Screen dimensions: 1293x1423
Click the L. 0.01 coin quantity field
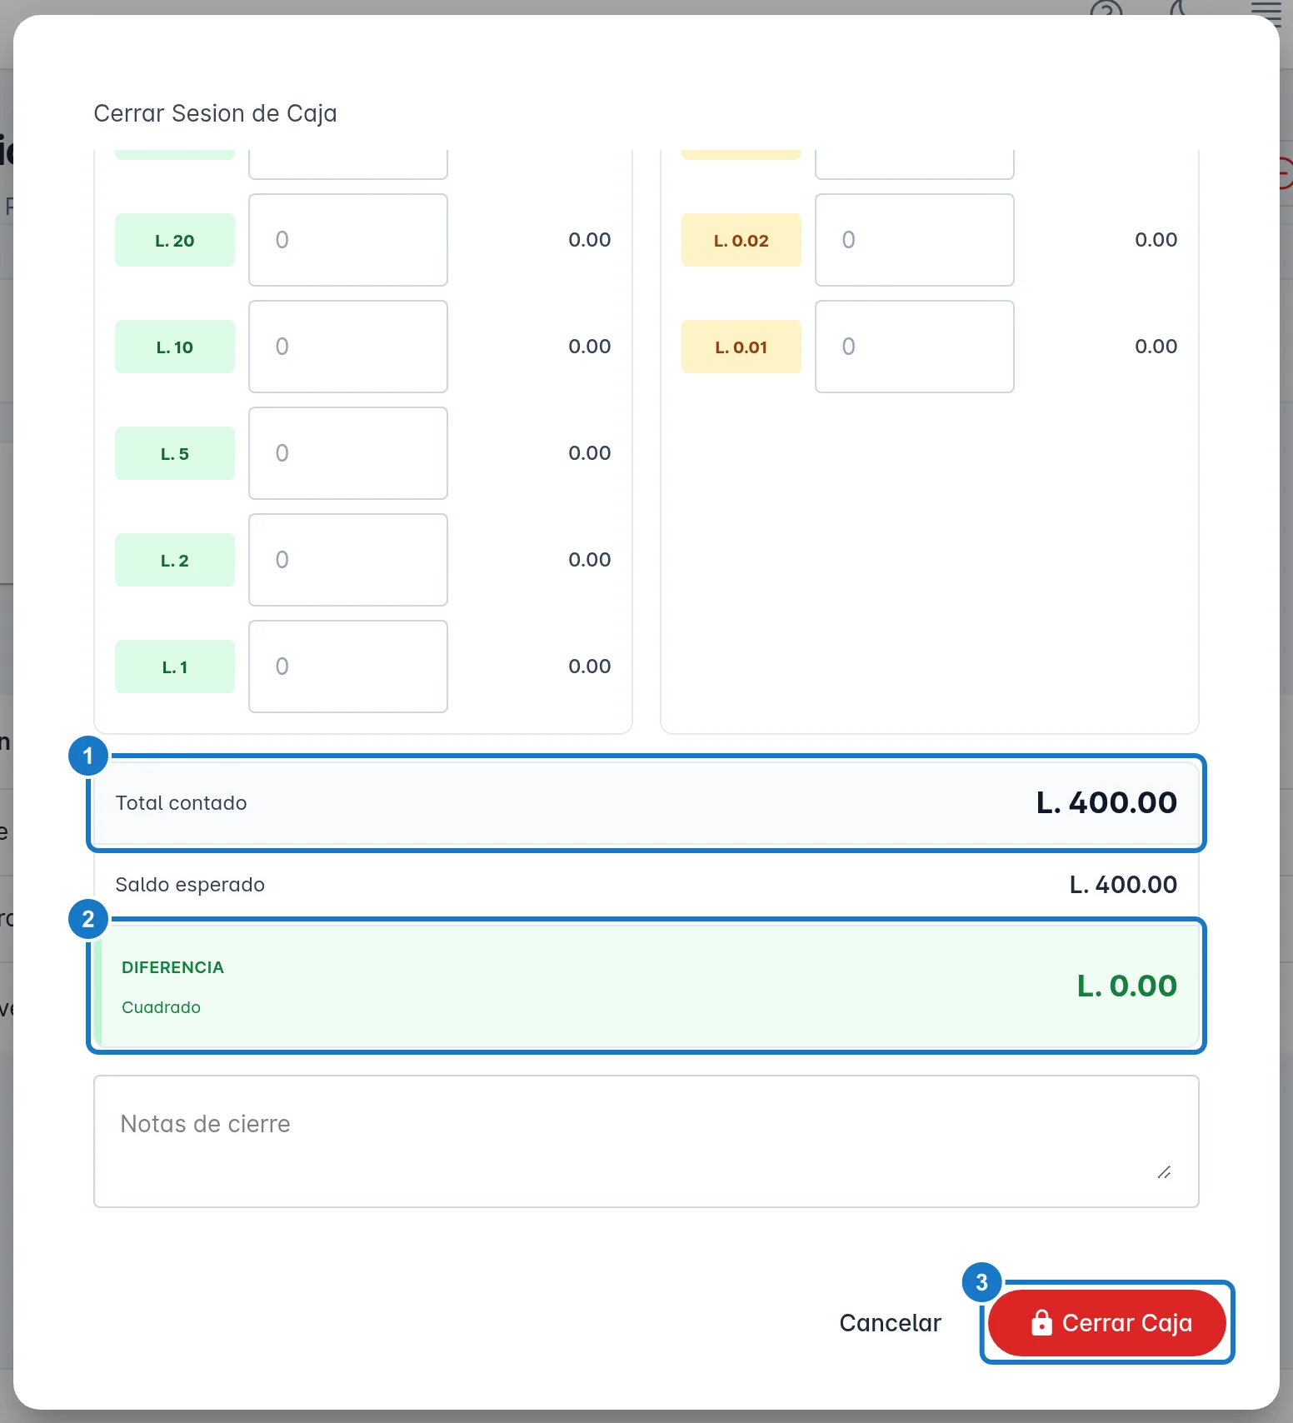click(915, 347)
